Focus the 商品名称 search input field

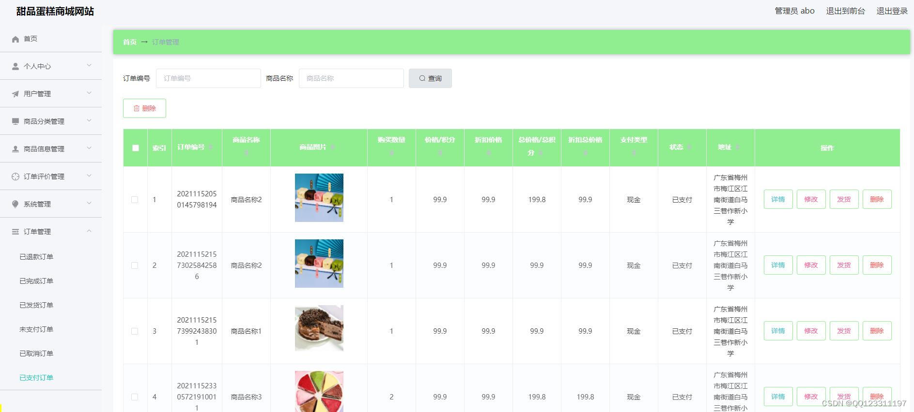351,78
